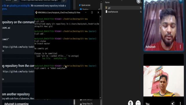Viewport: 186px width, 105px height.
Task: Click the sparkle effects icon on You tile
Action: tap(173, 103)
